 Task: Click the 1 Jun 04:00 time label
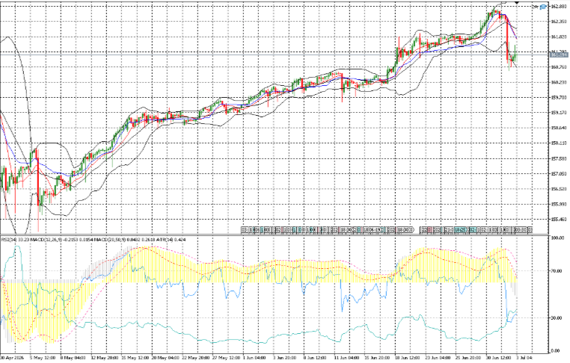[254, 358]
